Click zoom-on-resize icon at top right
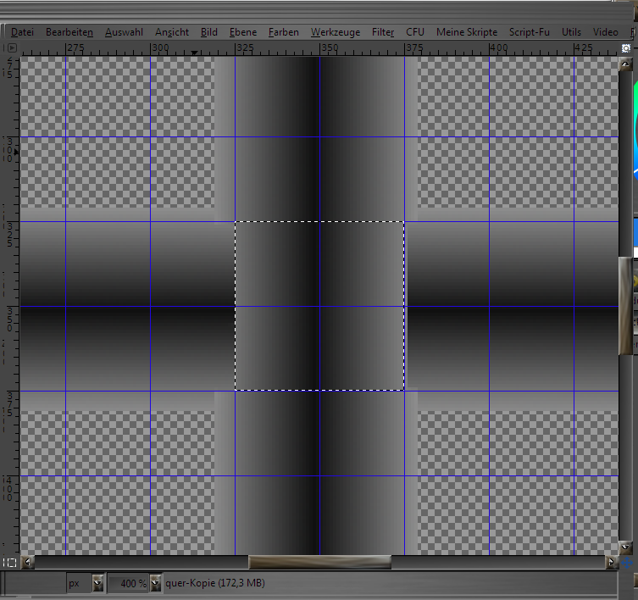The width and height of the screenshot is (638, 600). [626, 47]
